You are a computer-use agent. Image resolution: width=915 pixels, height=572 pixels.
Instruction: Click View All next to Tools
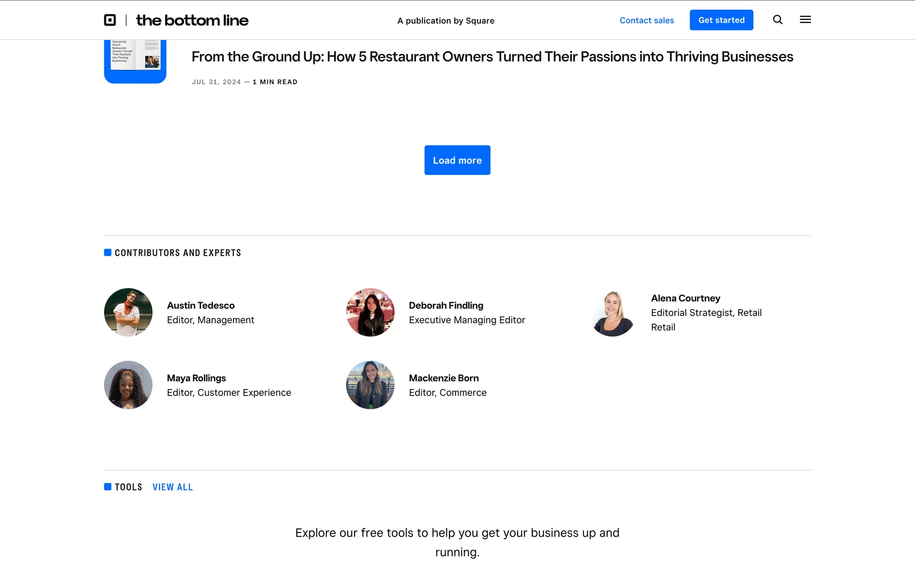pos(173,487)
